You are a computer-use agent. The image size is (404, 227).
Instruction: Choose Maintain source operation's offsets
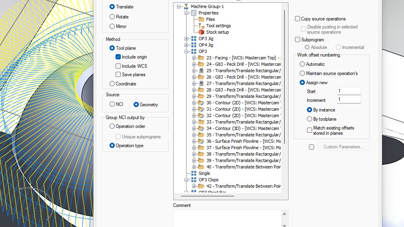click(302, 73)
